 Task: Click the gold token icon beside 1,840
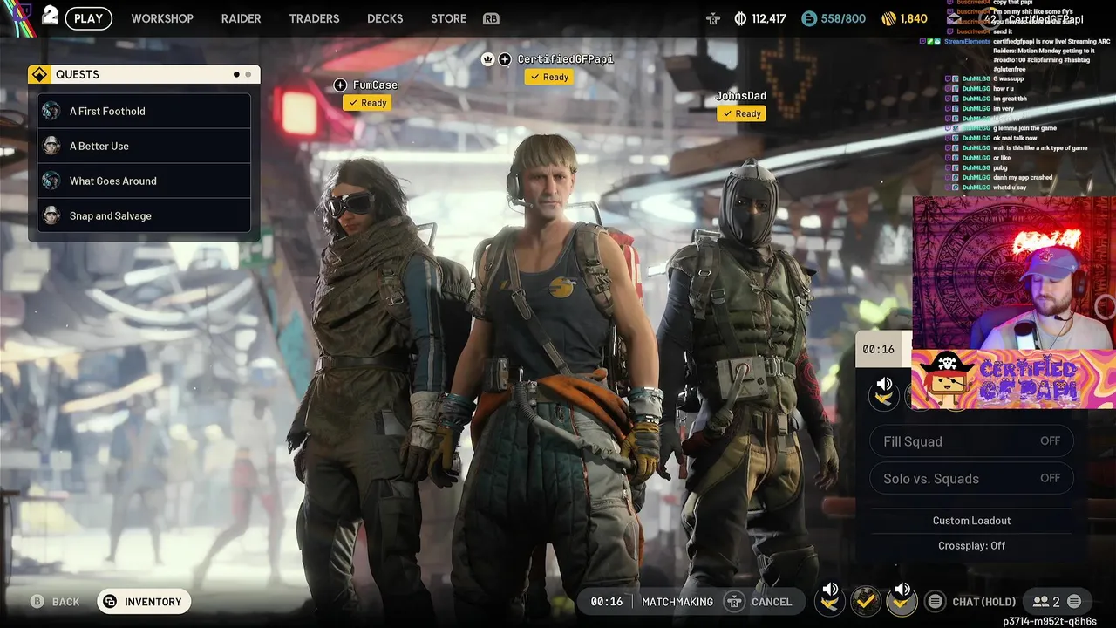click(888, 18)
